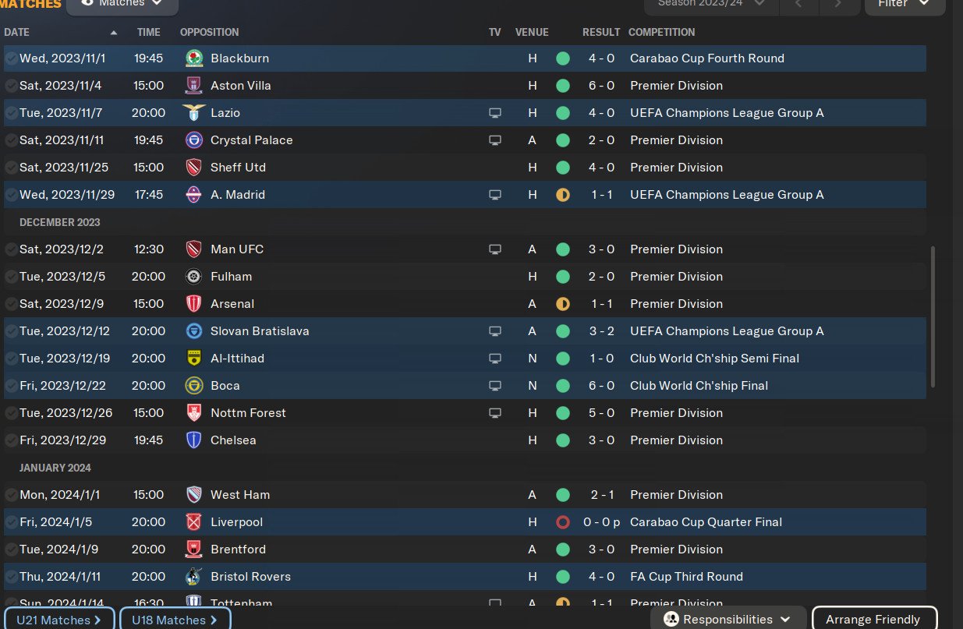Click the West Ham club badge
963x629 pixels.
point(194,495)
